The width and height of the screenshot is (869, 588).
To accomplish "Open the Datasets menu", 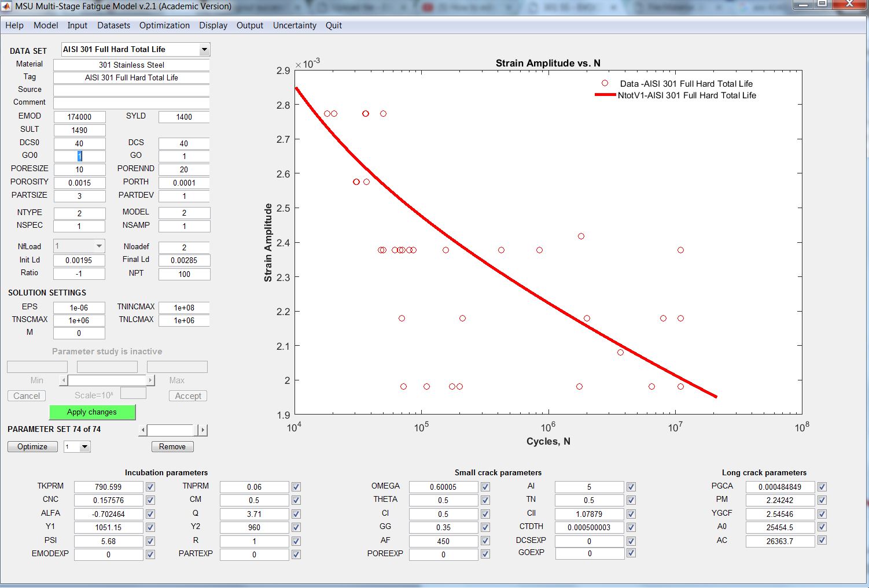I will coord(113,25).
